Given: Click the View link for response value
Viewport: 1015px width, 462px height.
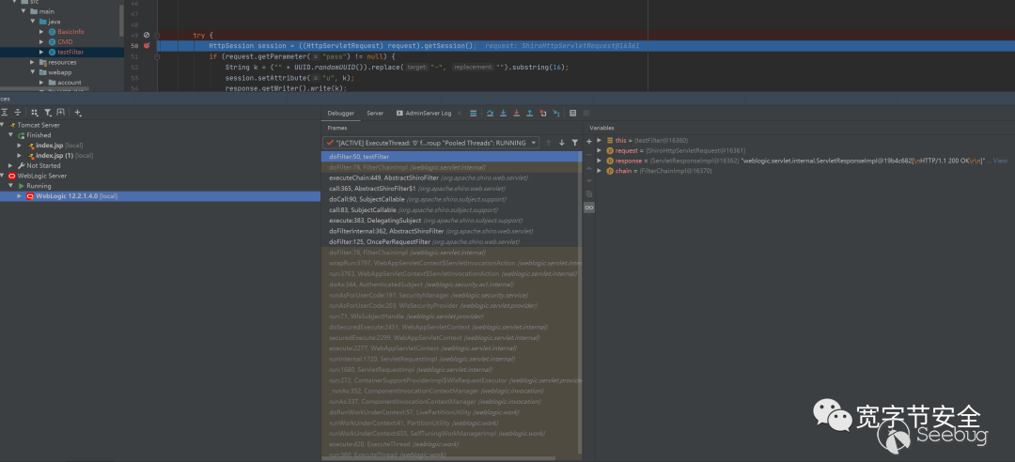Looking at the screenshot, I should (x=1000, y=161).
